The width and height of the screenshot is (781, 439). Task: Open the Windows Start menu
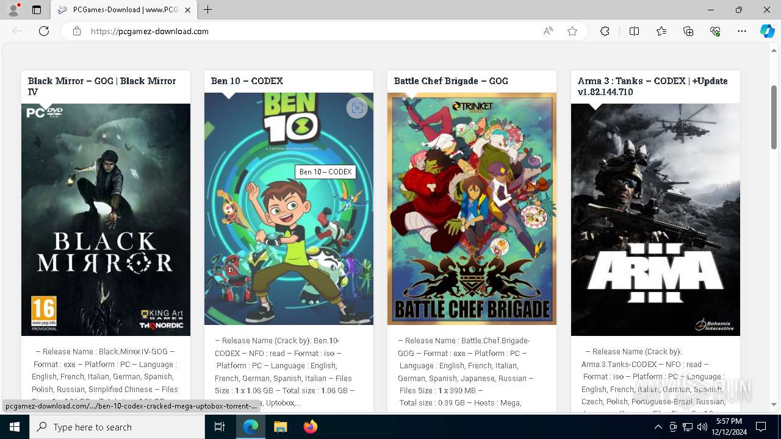[15, 427]
